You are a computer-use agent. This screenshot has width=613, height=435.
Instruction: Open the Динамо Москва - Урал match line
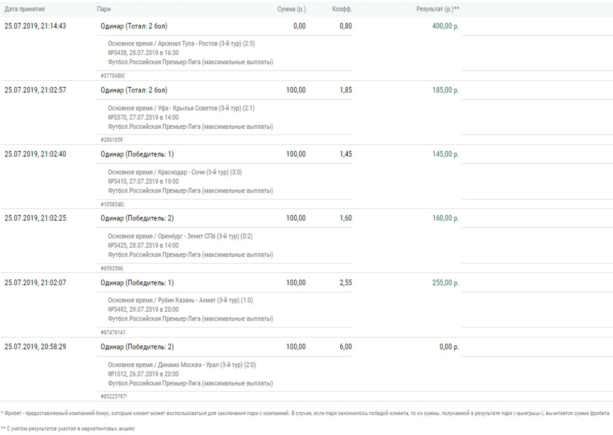pos(182,365)
